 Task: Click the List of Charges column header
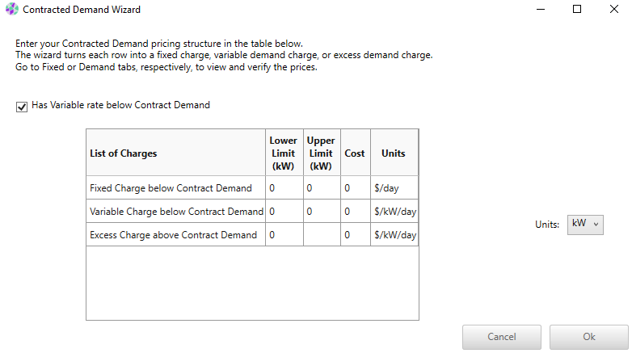[175, 153]
